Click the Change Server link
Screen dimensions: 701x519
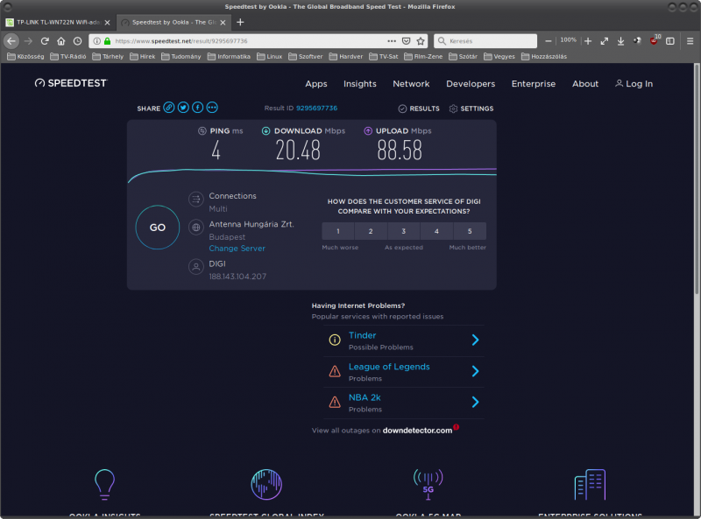pyautogui.click(x=237, y=249)
